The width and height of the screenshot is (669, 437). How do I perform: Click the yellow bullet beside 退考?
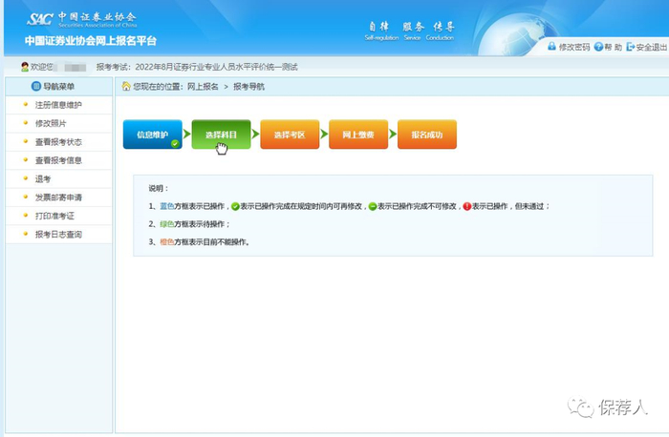tap(26, 178)
